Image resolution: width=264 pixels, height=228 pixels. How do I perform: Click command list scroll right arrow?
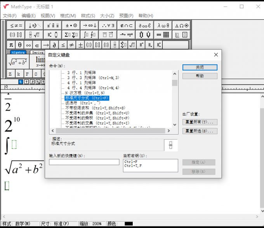pyautogui.click(x=169, y=131)
